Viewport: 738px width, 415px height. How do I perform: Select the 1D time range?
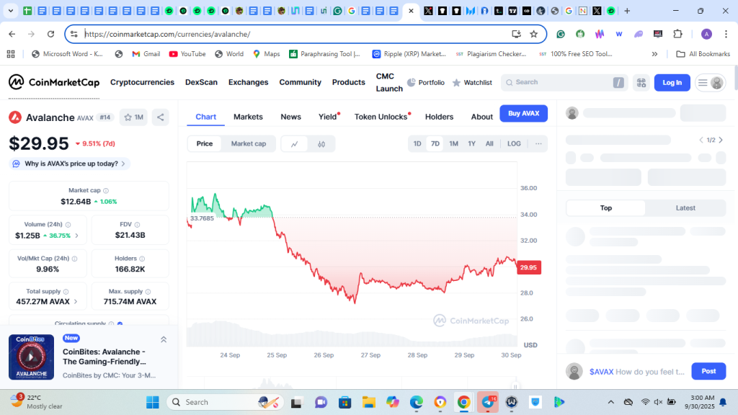[x=417, y=143]
